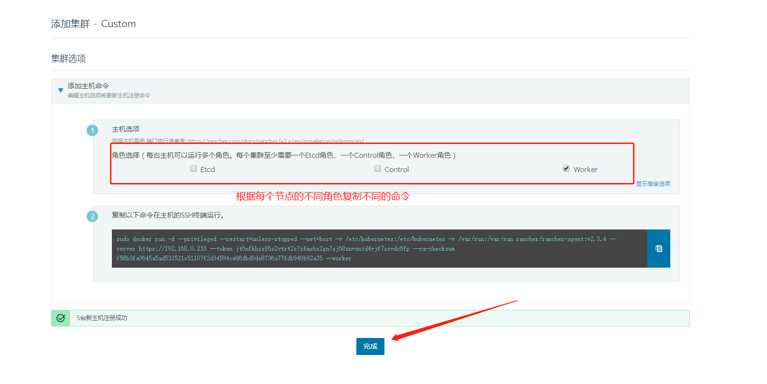The image size is (767, 384).
Task: Click the 添加集群 - Custom page title
Action: [93, 24]
